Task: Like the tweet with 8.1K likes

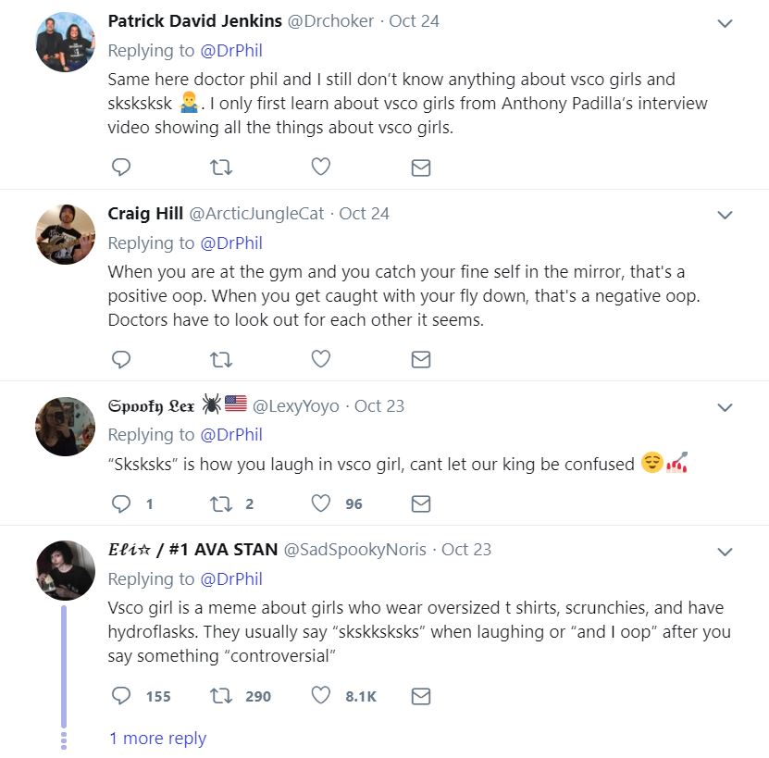Action: (x=321, y=696)
